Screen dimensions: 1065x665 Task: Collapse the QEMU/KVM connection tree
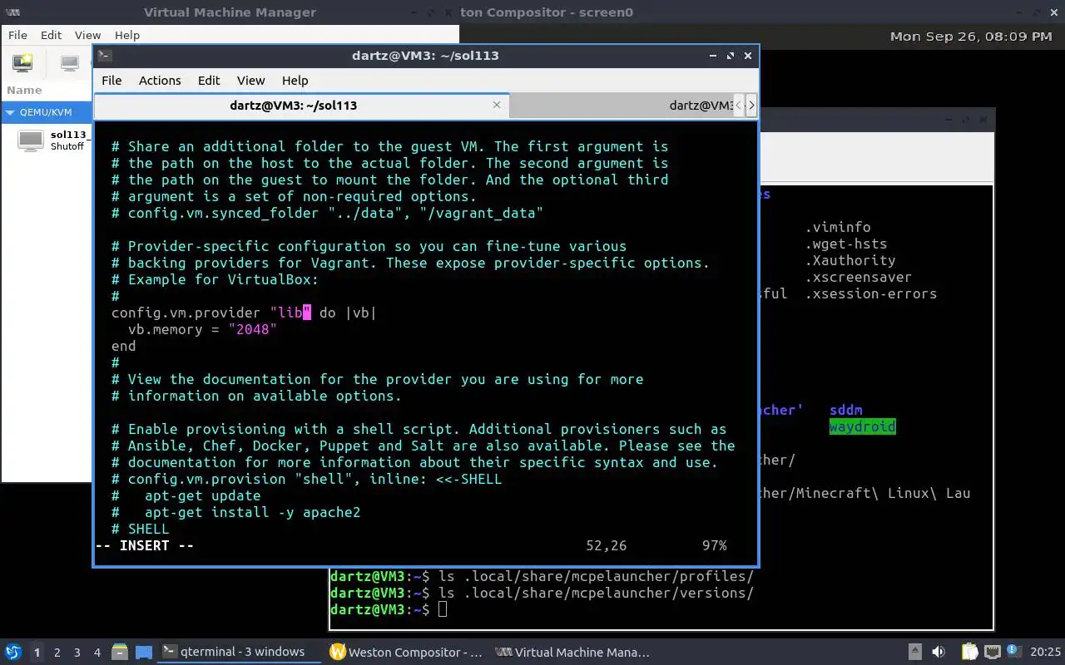10,112
